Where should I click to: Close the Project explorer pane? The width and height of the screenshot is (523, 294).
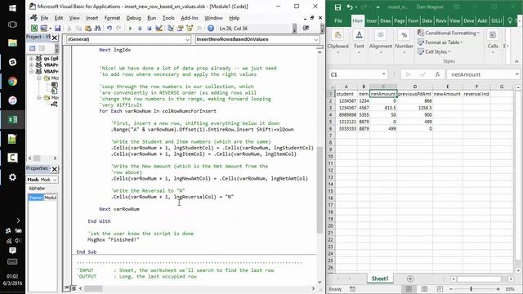click(55, 38)
